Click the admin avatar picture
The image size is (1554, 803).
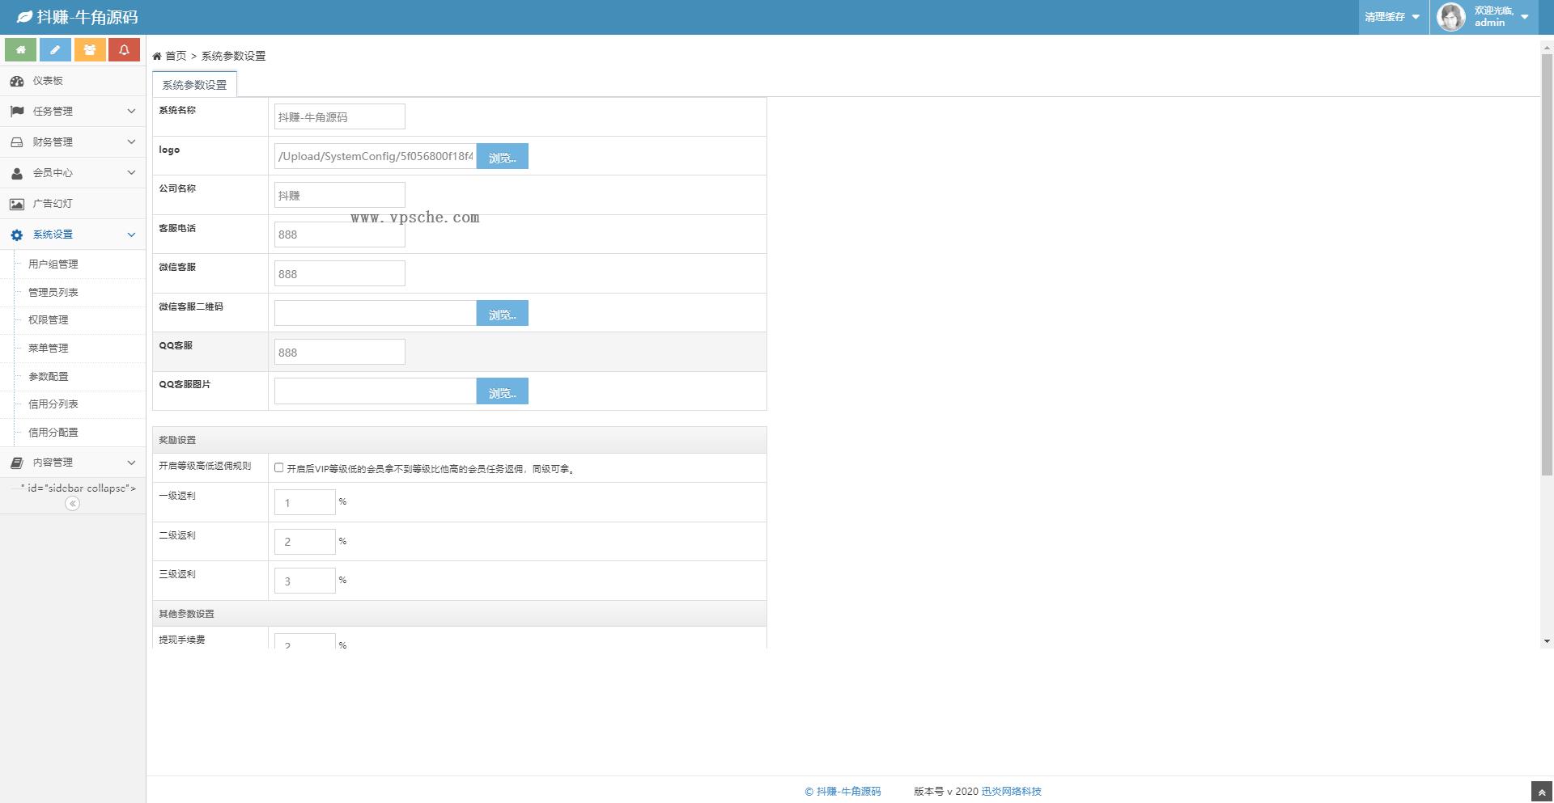click(x=1450, y=17)
